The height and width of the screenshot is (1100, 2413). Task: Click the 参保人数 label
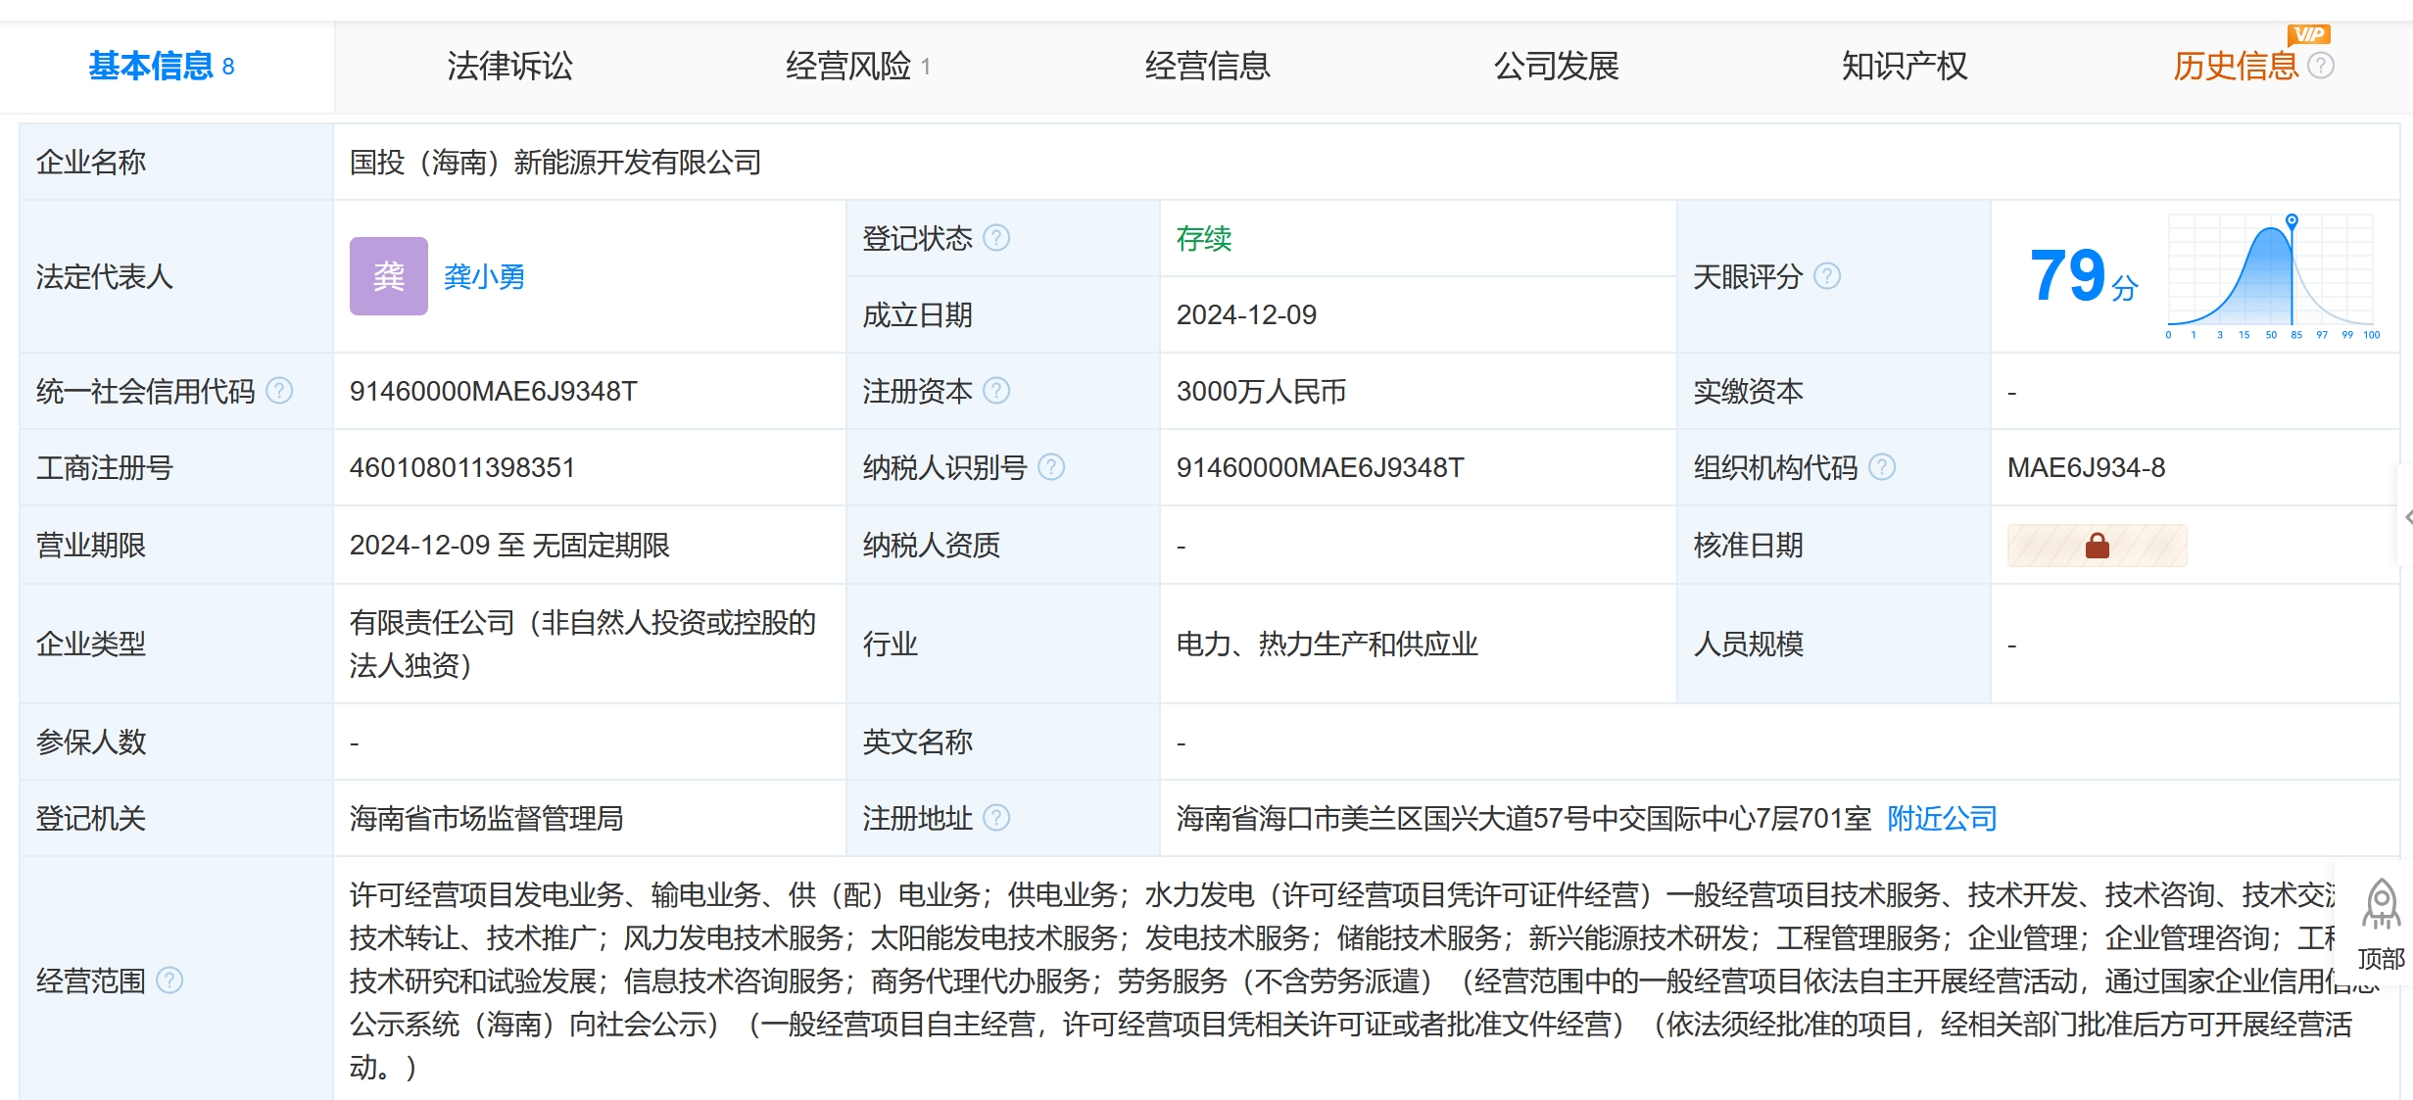91,741
